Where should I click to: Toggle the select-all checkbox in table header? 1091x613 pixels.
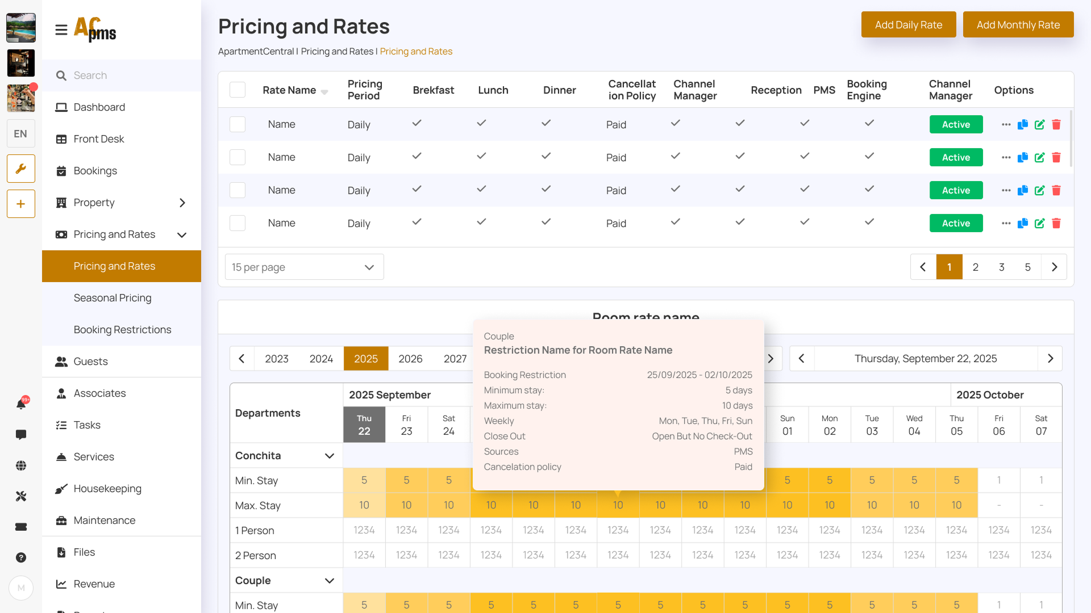(238, 90)
